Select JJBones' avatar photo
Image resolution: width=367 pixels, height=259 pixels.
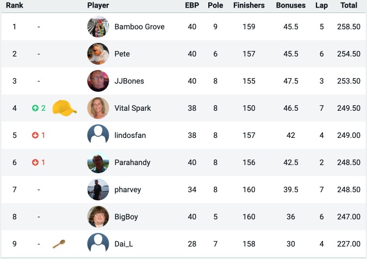point(98,81)
